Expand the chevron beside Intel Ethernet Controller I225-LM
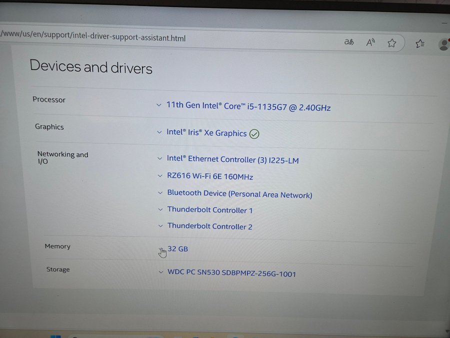450x338 pixels. tap(159, 158)
